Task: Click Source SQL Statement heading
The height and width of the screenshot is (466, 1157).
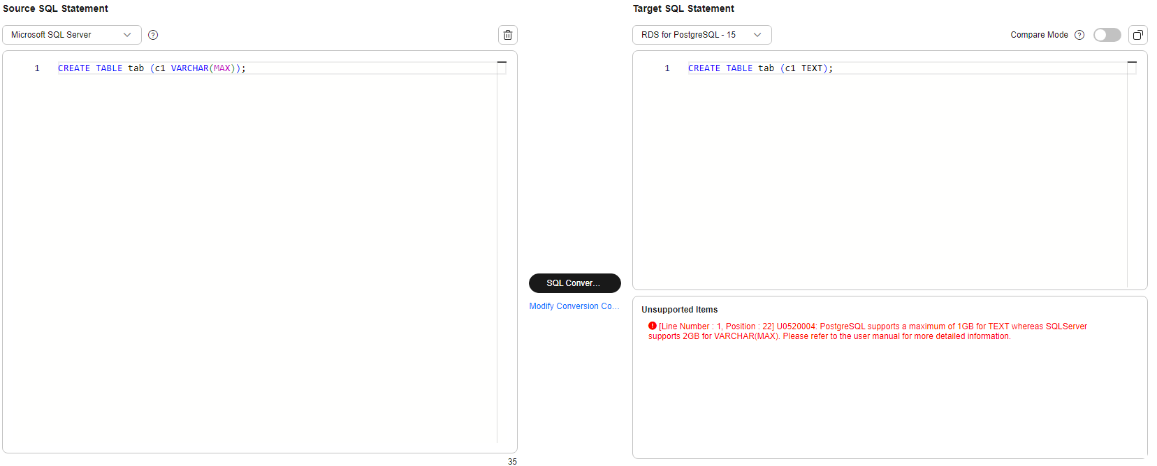Action: point(56,8)
